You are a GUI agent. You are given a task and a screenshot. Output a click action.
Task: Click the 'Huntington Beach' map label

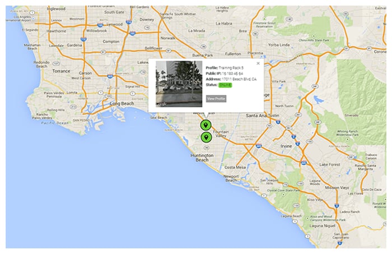coord(202,158)
